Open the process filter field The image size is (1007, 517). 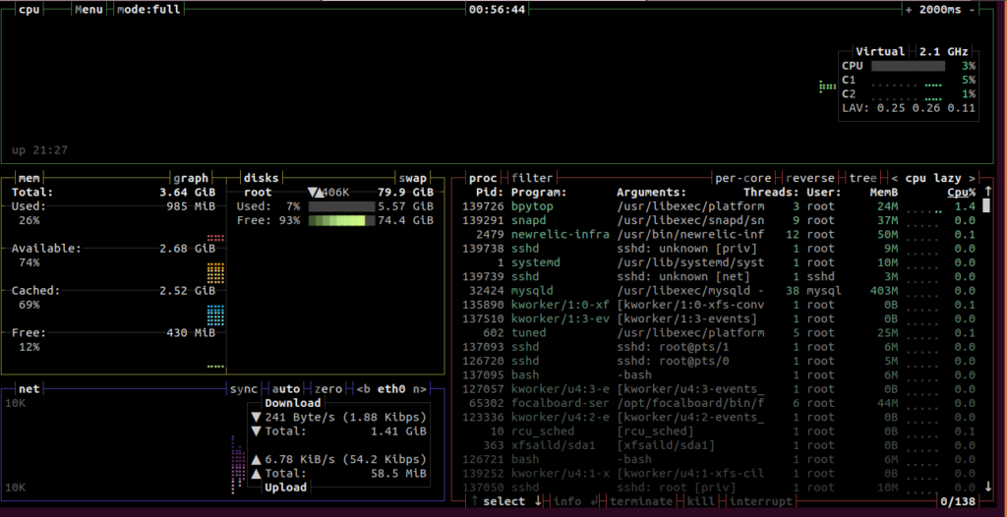click(532, 178)
